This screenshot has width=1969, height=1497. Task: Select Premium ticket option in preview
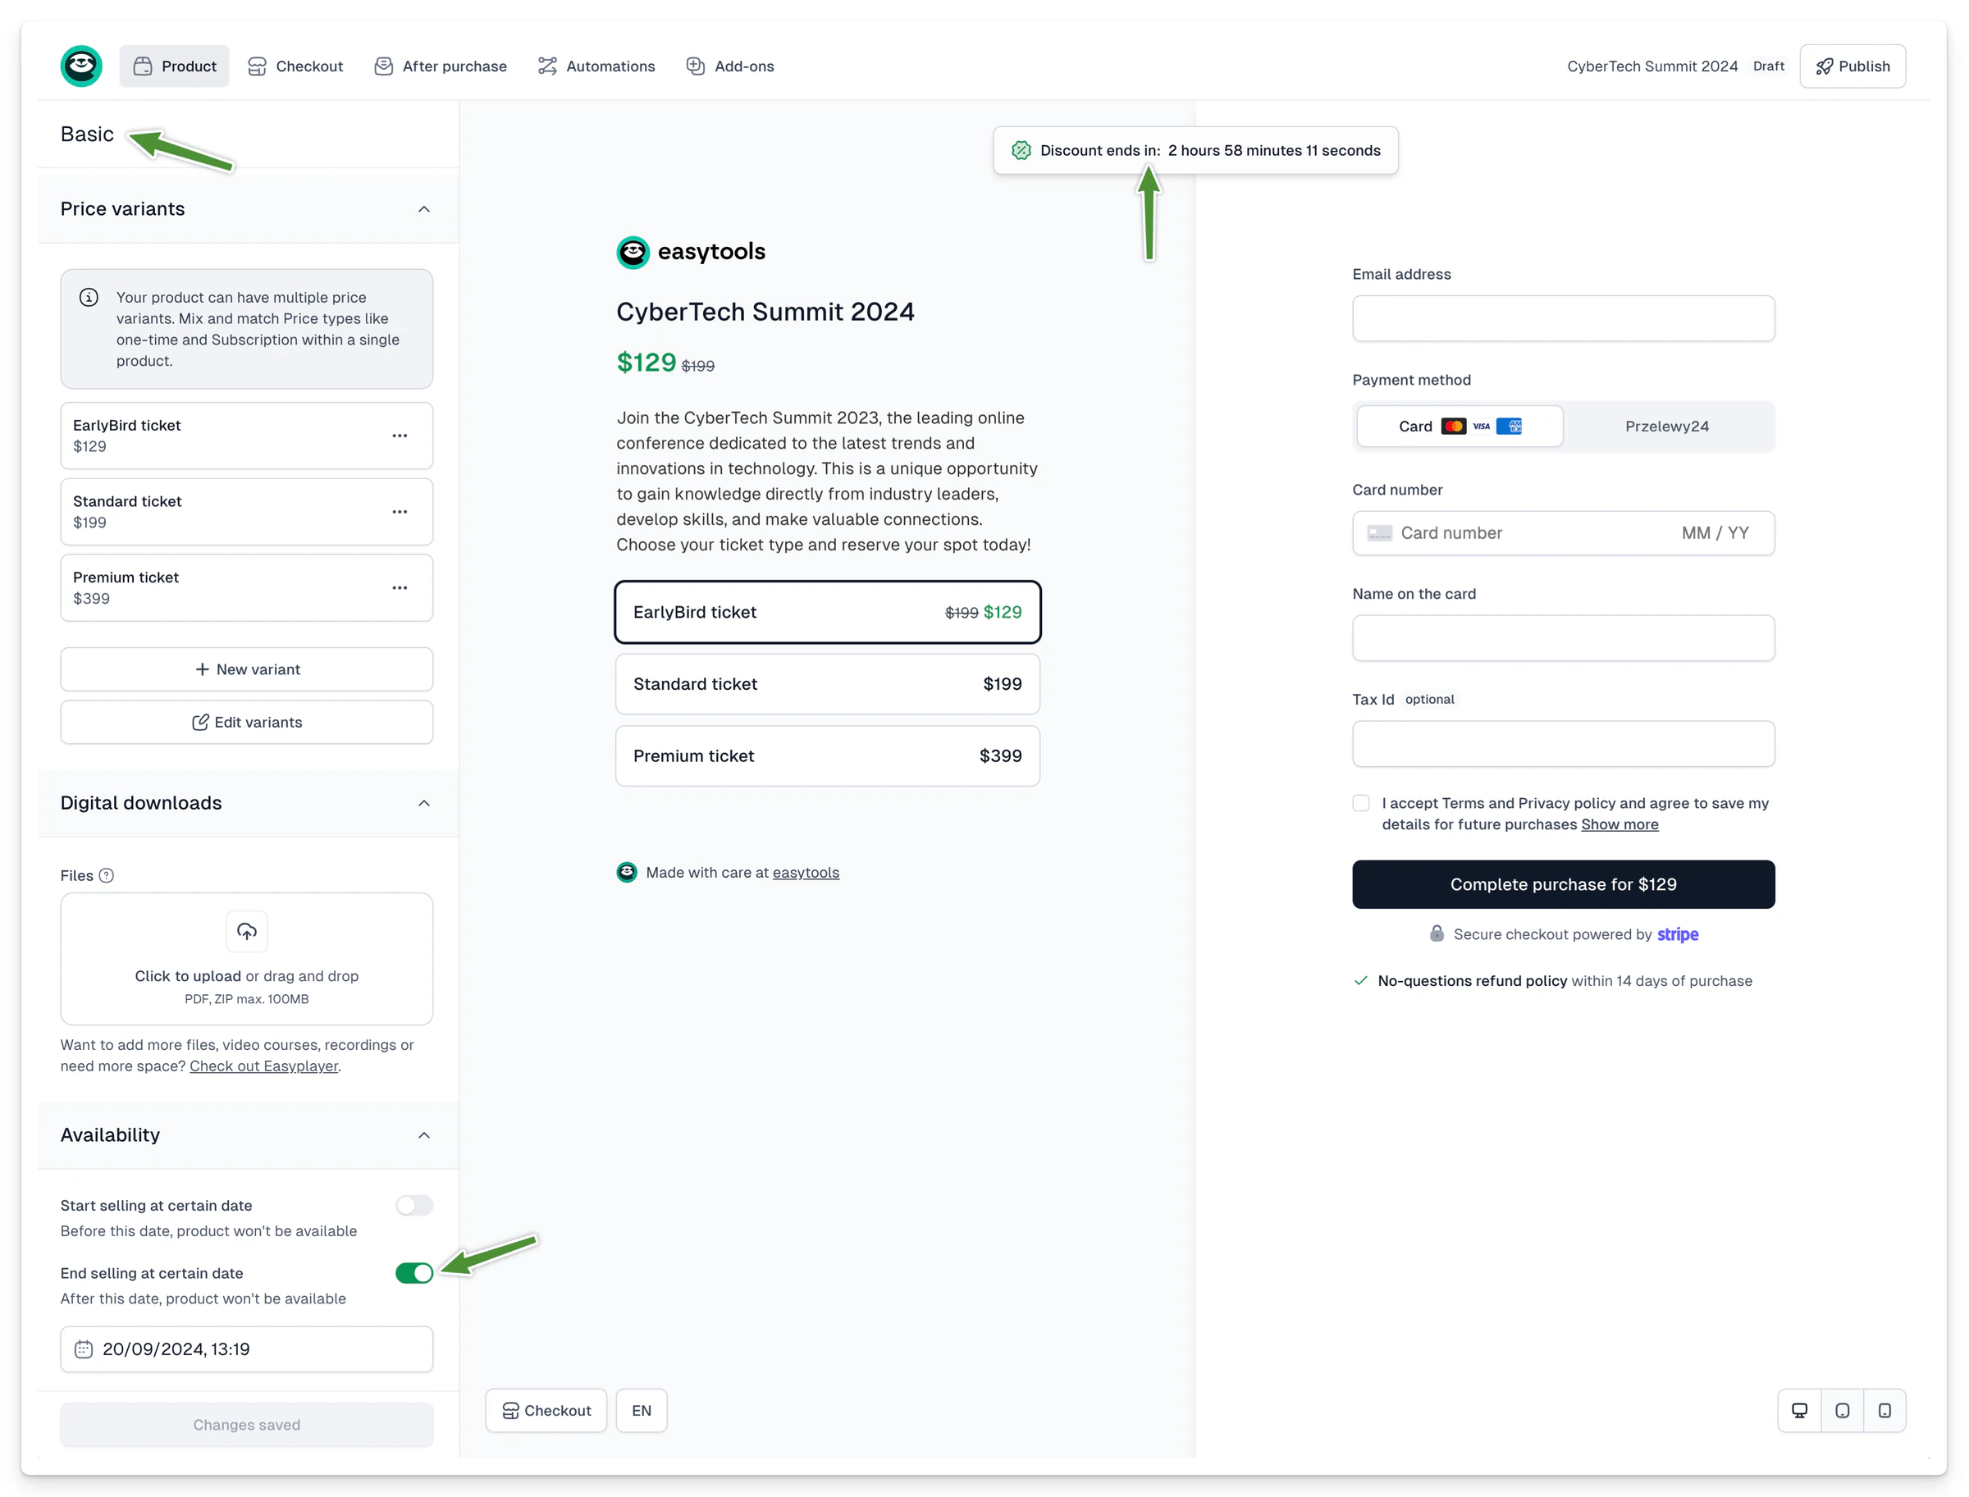point(827,755)
